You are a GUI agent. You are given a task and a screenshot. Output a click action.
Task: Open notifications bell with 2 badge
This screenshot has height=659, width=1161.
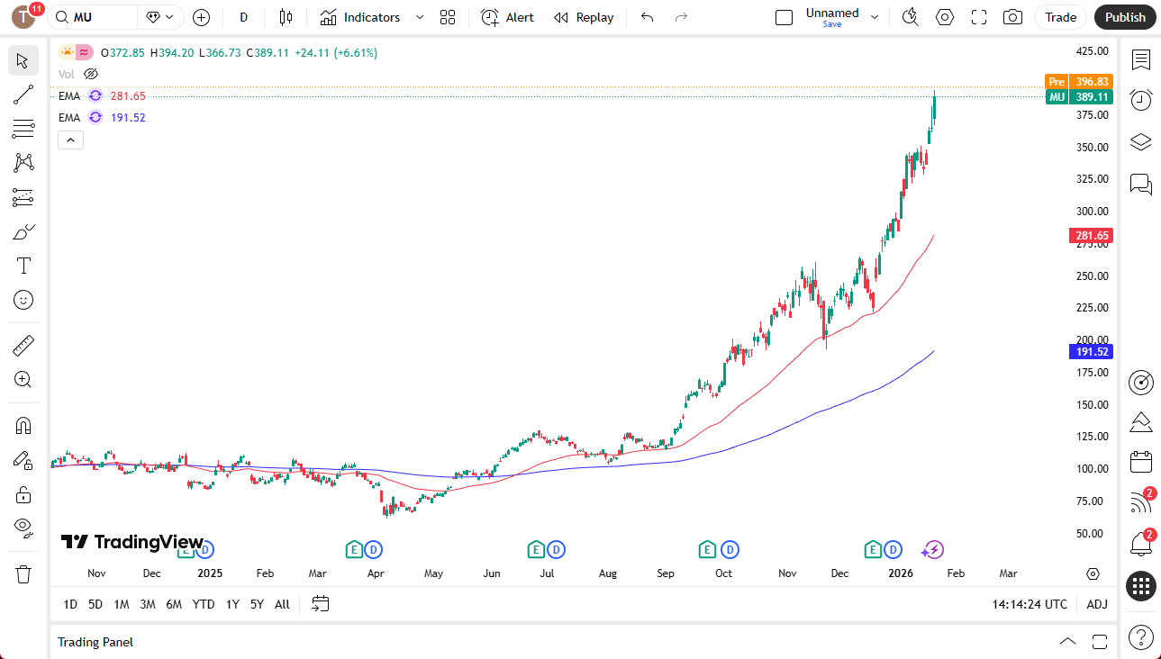click(1141, 544)
